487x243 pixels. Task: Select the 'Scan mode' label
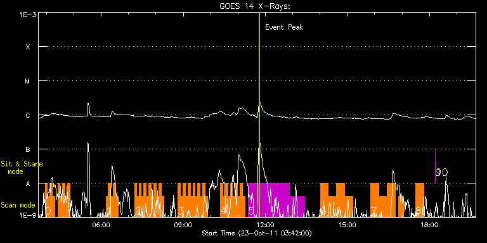[18, 205]
